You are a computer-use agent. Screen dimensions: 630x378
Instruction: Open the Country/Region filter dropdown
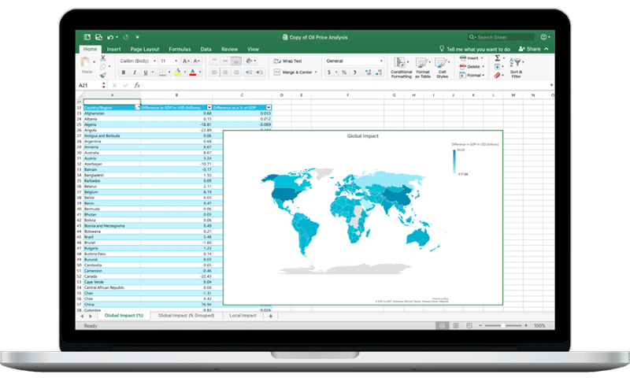(137, 107)
